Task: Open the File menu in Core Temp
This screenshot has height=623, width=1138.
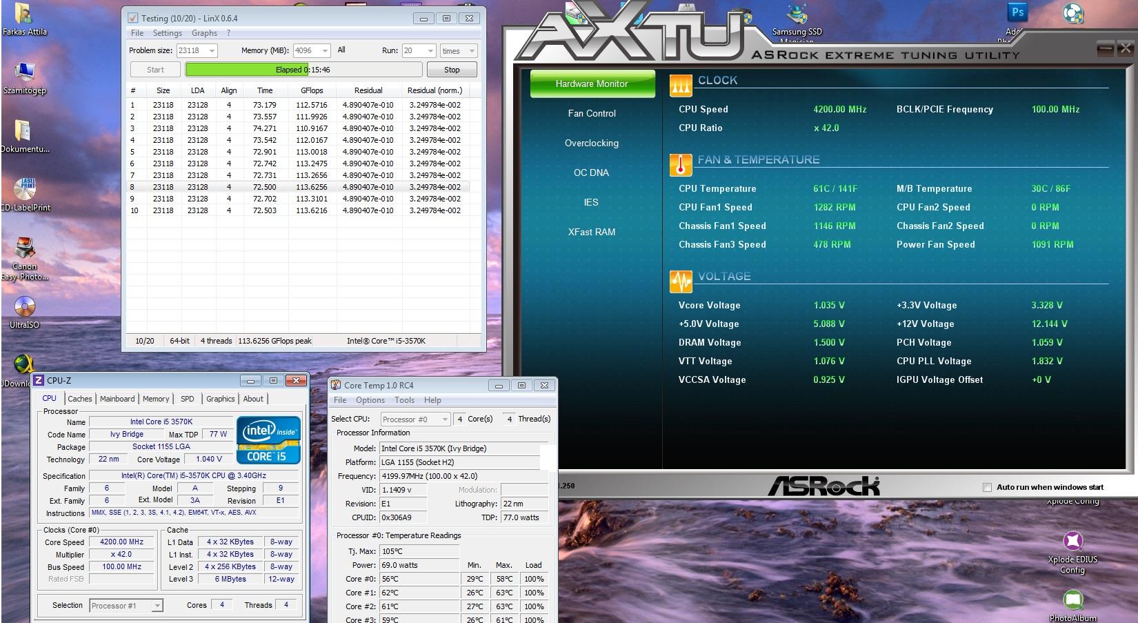Action: coord(340,400)
